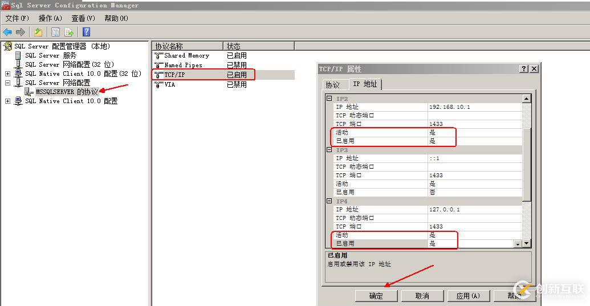590x306 pixels.
Task: Click the SQL Server 网络配置(32 位) tree icon
Action: pos(18,64)
